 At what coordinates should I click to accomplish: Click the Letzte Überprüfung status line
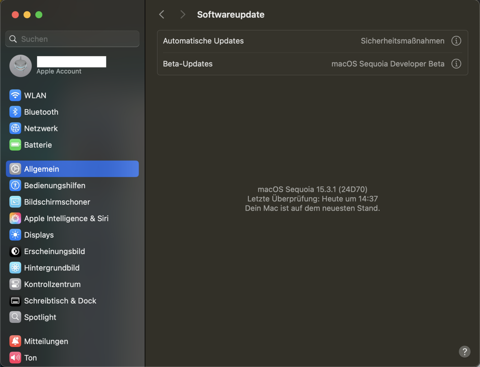[x=312, y=199]
